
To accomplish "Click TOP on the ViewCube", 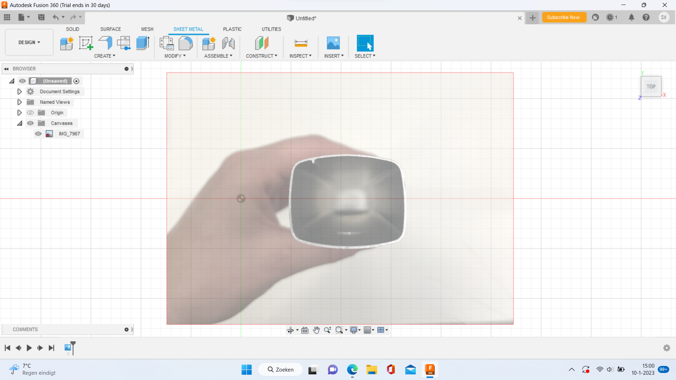I will tap(651, 87).
